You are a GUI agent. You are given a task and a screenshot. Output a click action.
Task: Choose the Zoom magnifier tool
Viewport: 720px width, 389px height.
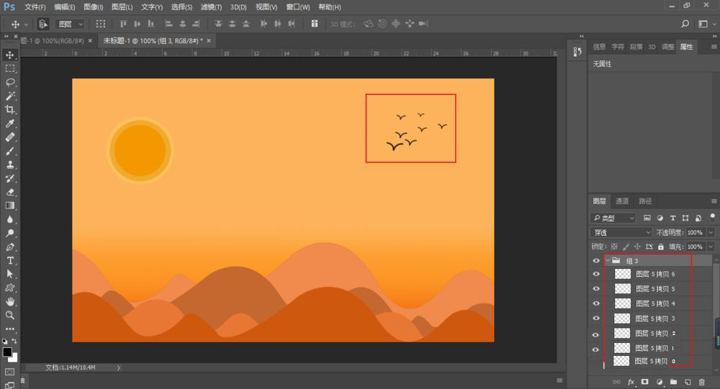(10, 315)
